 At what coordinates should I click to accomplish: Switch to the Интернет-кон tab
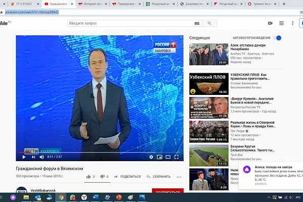point(93,4)
